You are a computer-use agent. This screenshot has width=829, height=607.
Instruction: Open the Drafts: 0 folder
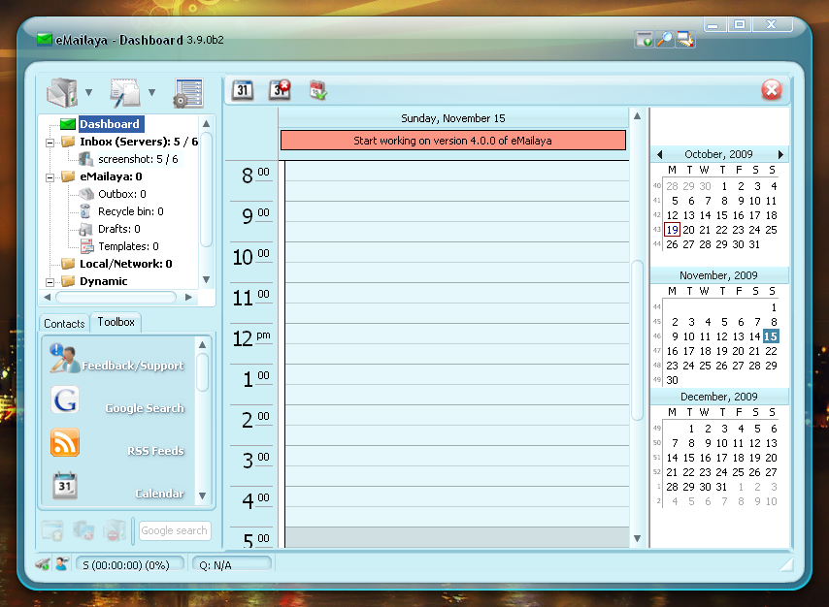click(x=119, y=229)
